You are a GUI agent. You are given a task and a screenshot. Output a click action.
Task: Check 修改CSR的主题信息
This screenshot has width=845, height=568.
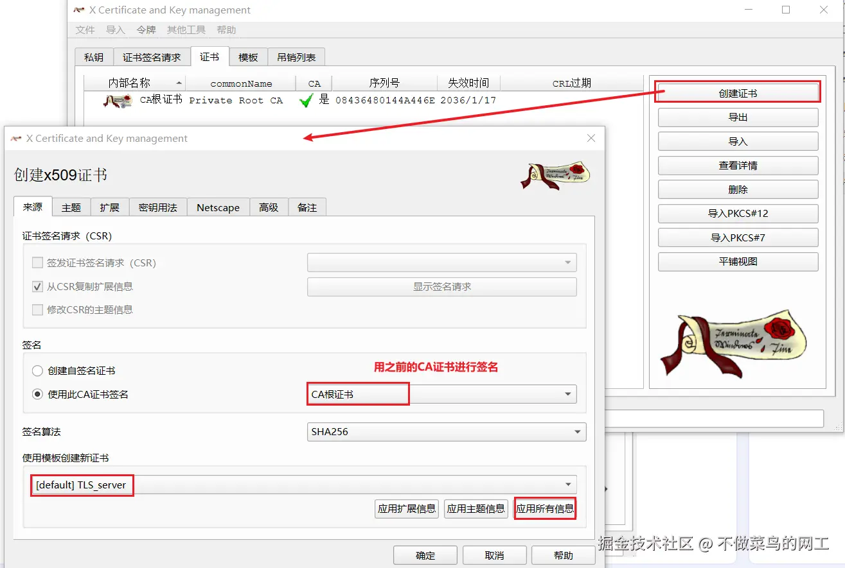tap(37, 309)
